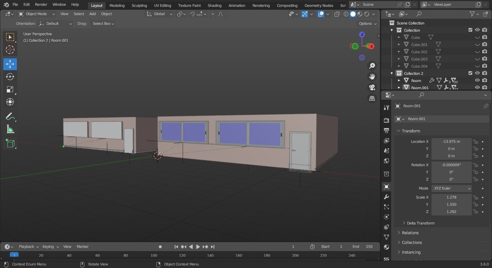Click the Scale Y value field
The height and width of the screenshot is (268, 492).
click(x=451, y=204)
